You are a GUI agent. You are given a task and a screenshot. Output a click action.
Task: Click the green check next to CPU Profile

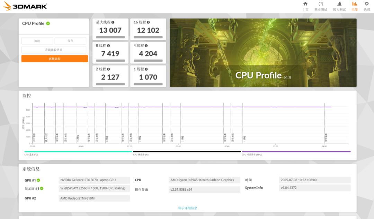[48, 24]
